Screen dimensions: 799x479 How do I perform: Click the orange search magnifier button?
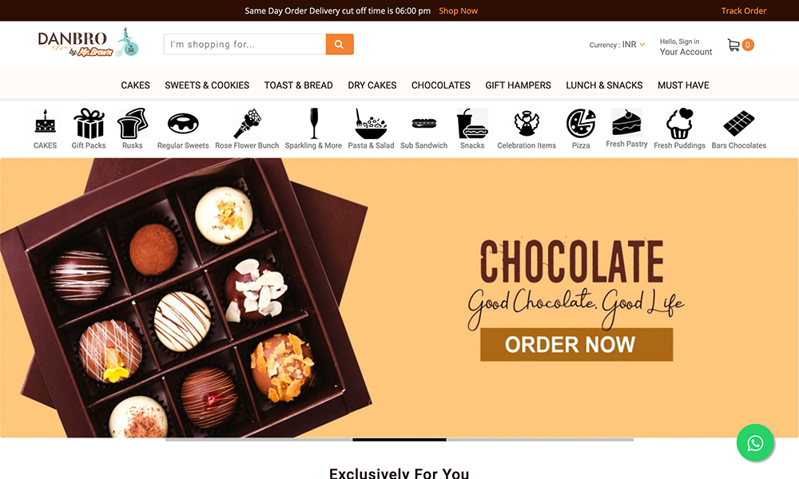[340, 44]
